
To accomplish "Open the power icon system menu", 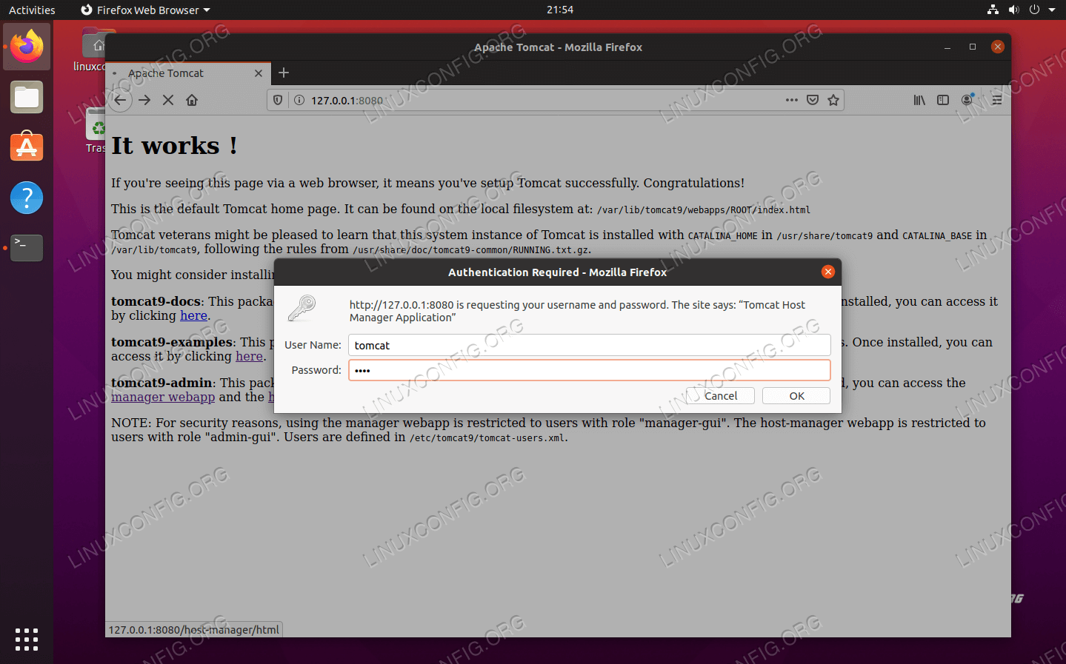I will coord(1034,10).
